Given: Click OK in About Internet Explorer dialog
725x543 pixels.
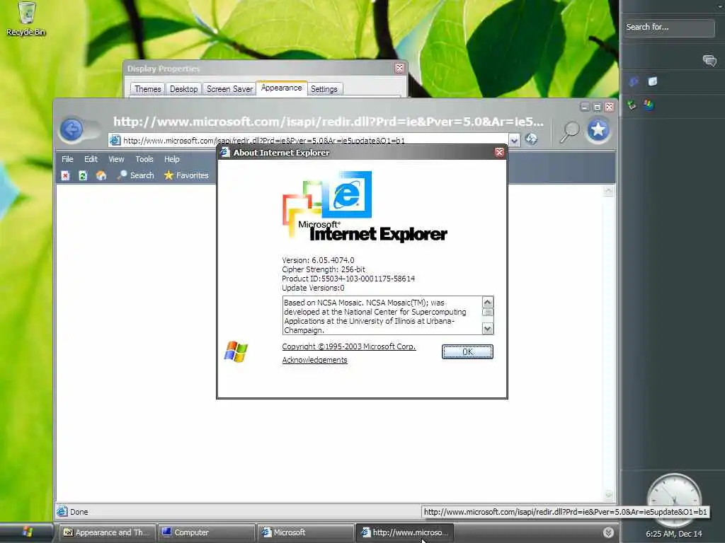Looking at the screenshot, I should point(467,352).
